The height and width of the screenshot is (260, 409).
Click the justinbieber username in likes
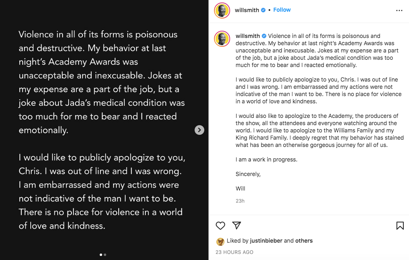pyautogui.click(x=266, y=241)
